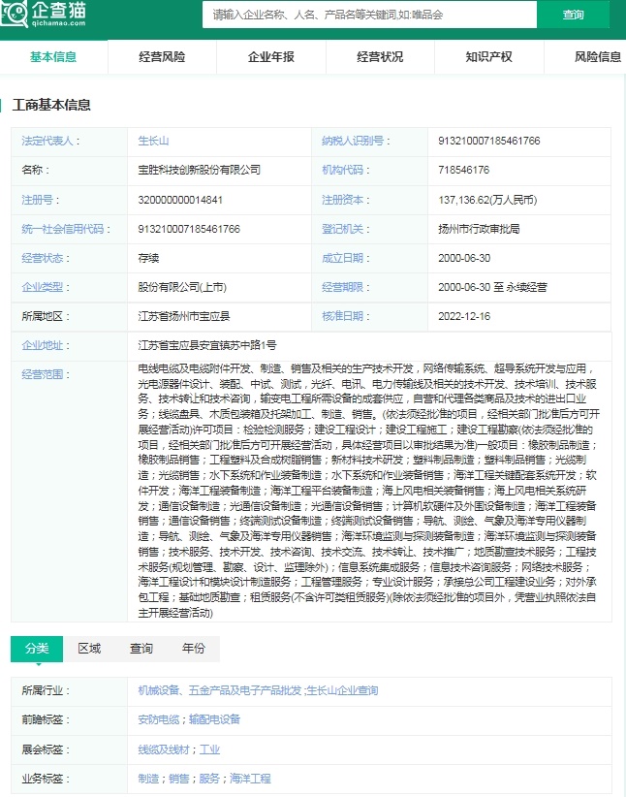Open the 服务 business tag
Viewport: 626px width, 797px height.
(x=209, y=779)
